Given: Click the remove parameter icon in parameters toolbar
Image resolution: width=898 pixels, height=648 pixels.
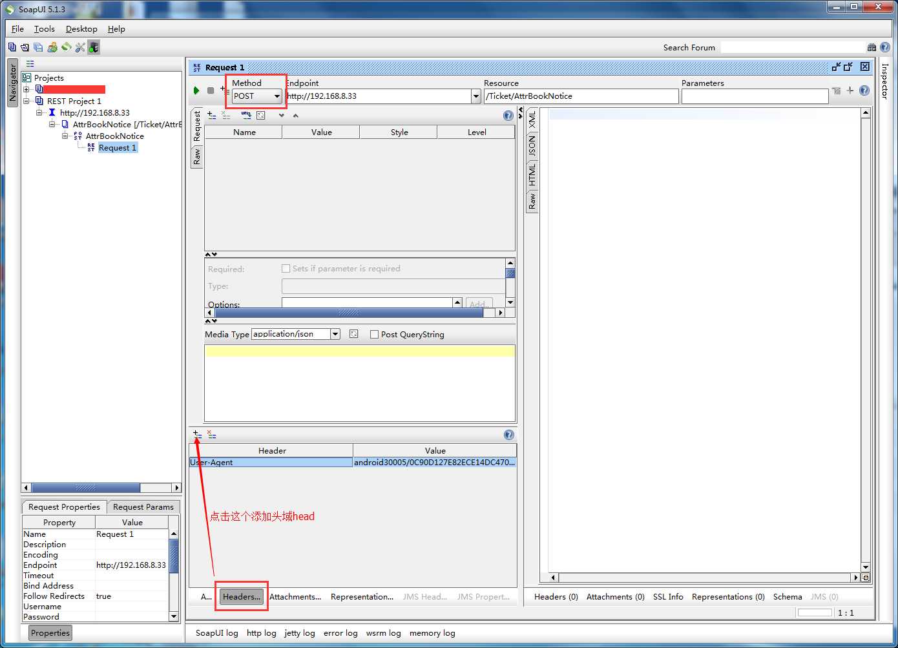Looking at the screenshot, I should pos(226,115).
